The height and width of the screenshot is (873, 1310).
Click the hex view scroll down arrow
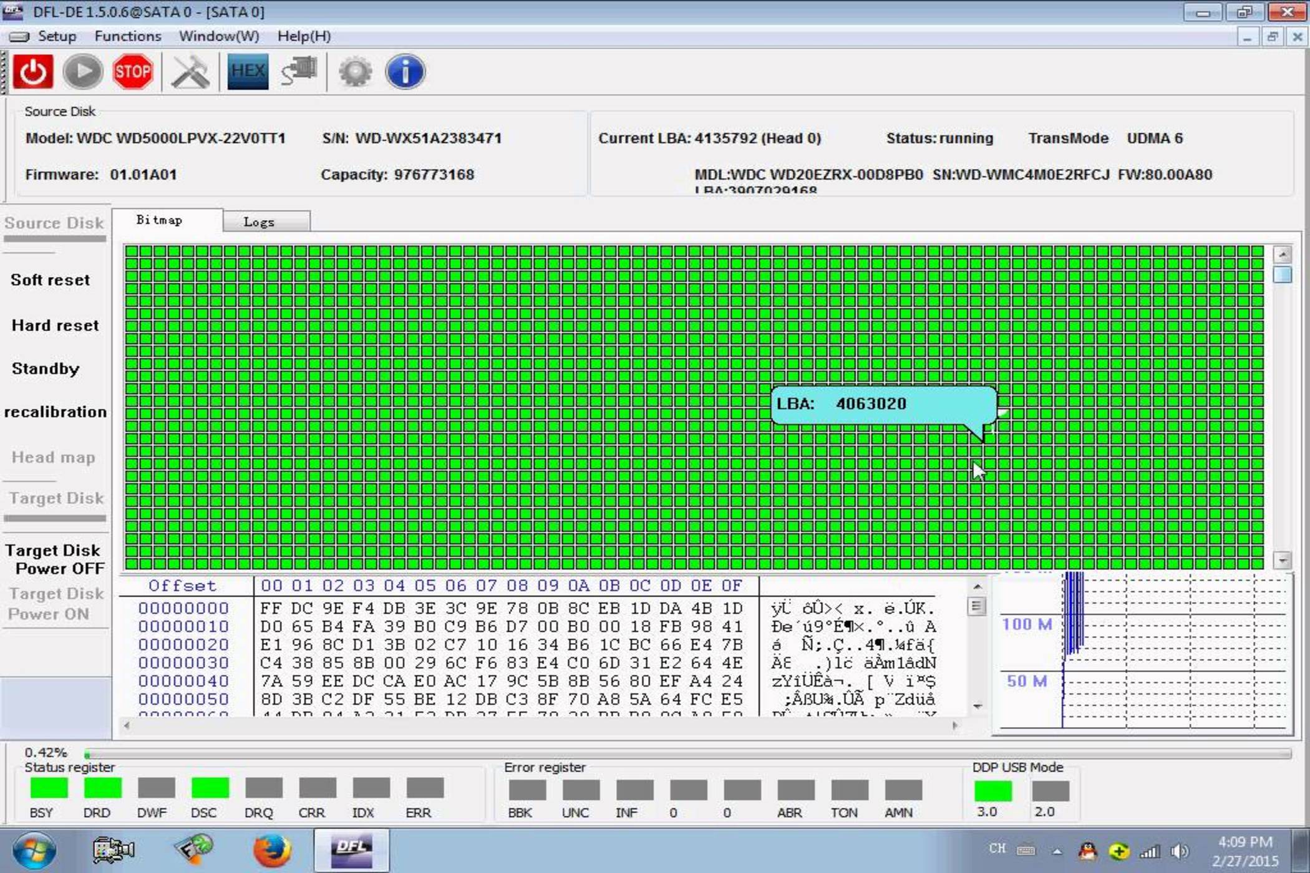point(977,707)
